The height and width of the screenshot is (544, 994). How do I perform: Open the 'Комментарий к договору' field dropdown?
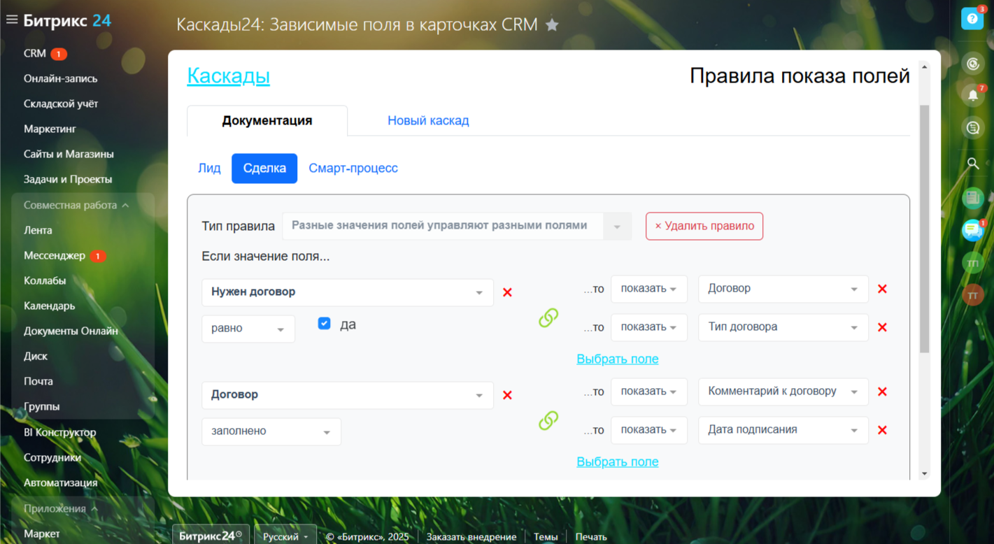click(x=783, y=392)
